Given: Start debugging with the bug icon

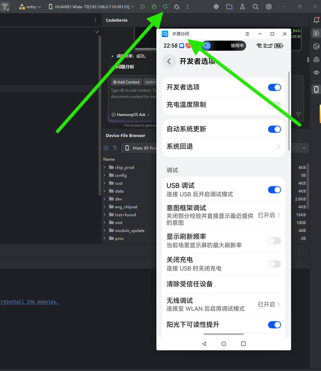Looking at the screenshot, I should [x=154, y=7].
